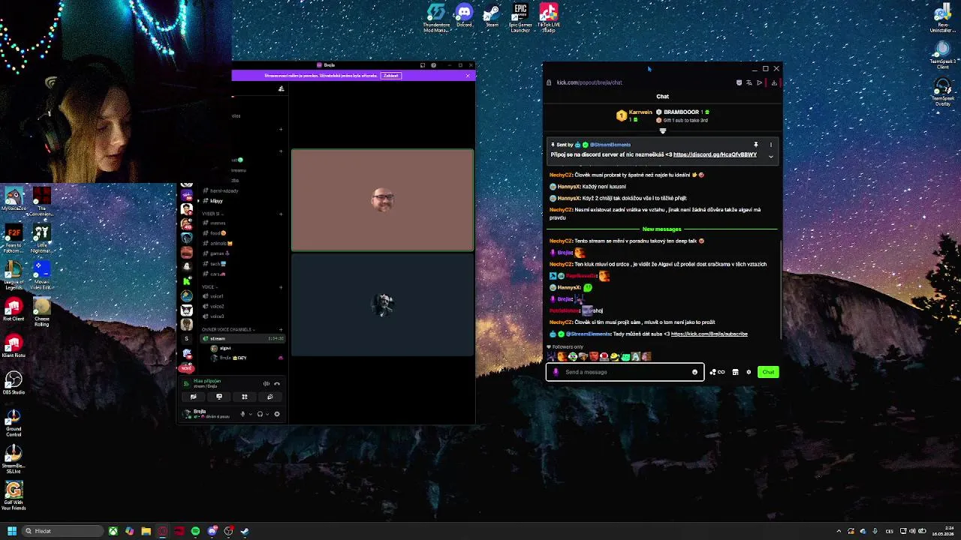Open microphone device dropdown arrow in Discord
This screenshot has height=540, width=961.
click(250, 414)
